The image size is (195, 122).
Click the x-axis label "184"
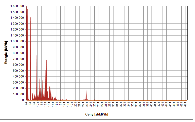[68, 104]
